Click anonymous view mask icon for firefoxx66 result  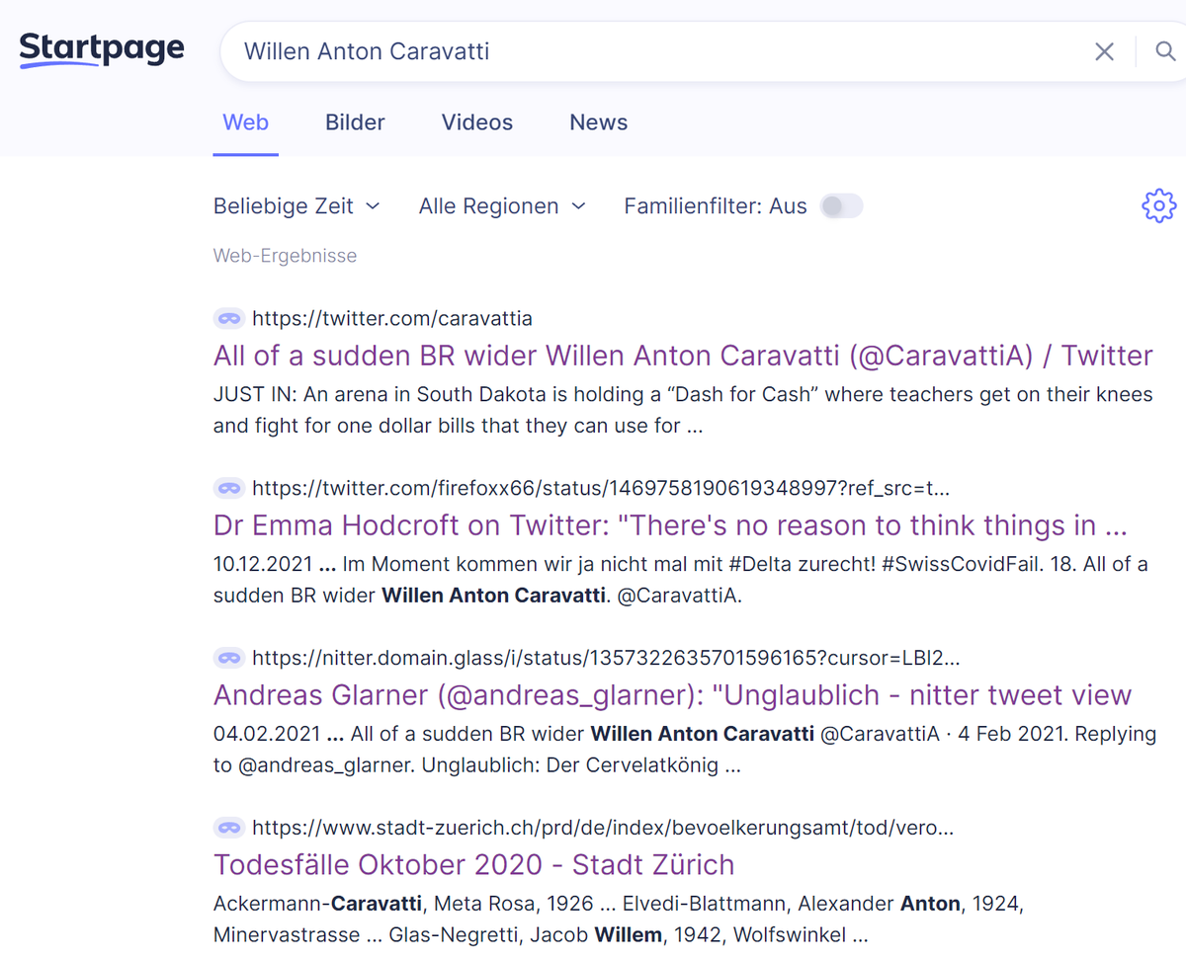[x=229, y=488]
